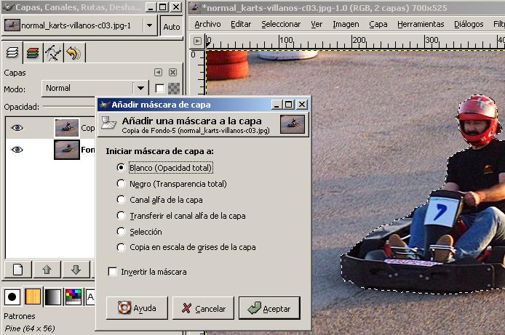Create a new layer with the page icon
Screen dimensions: 505x335
[18, 270]
